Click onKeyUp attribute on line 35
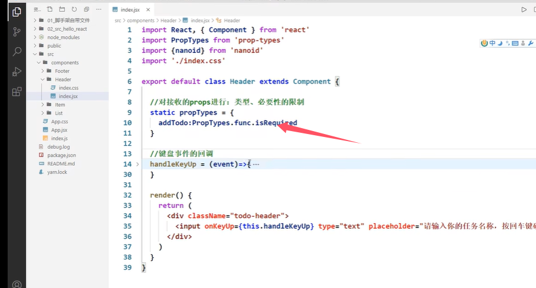Screen dimensions: 536x288 [219, 226]
